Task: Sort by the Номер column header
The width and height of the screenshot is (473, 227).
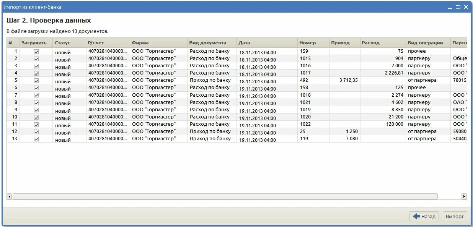Action: click(314, 43)
